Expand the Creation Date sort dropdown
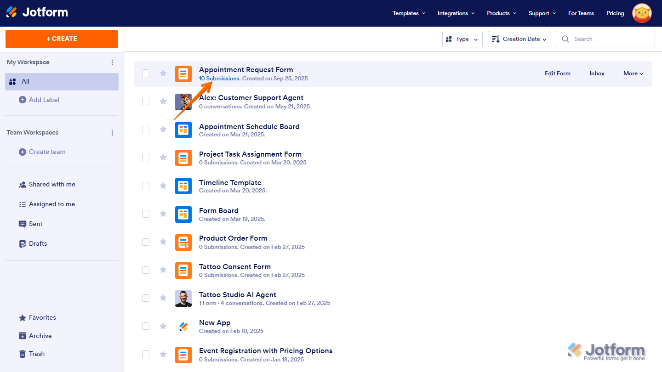662x372 pixels. coord(519,39)
